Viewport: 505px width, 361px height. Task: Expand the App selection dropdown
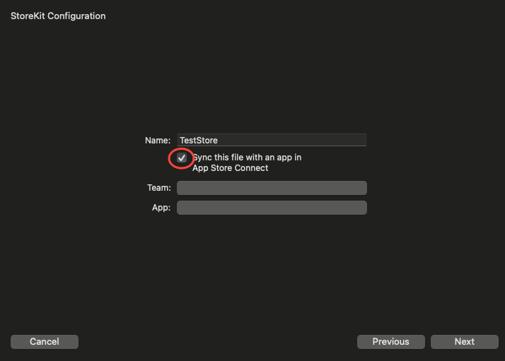click(272, 208)
